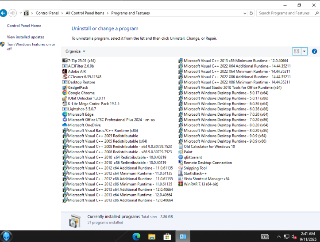Expand the view options dropdown arrow
Viewport: 320px width, 242px height.
click(305, 51)
